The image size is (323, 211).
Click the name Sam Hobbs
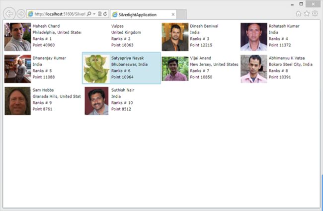click(x=43, y=90)
